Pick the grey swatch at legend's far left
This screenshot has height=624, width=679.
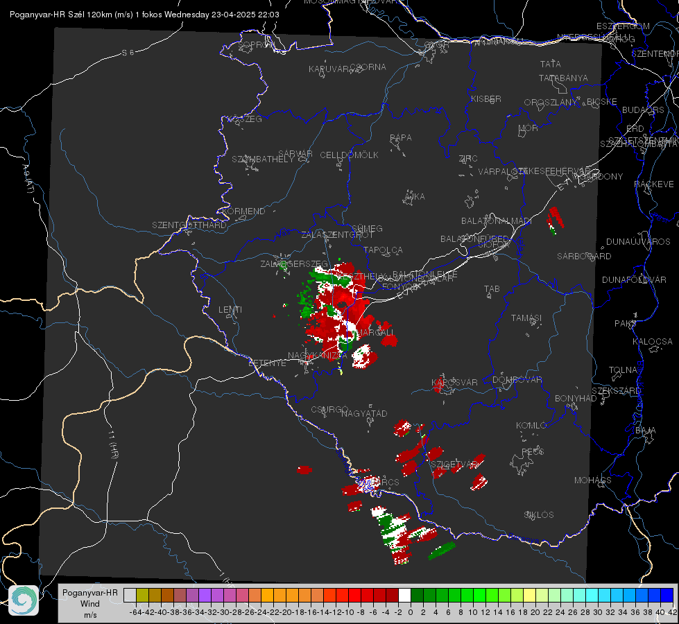[x=130, y=595]
